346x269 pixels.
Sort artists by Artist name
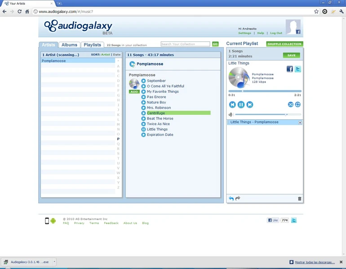pos(106,55)
